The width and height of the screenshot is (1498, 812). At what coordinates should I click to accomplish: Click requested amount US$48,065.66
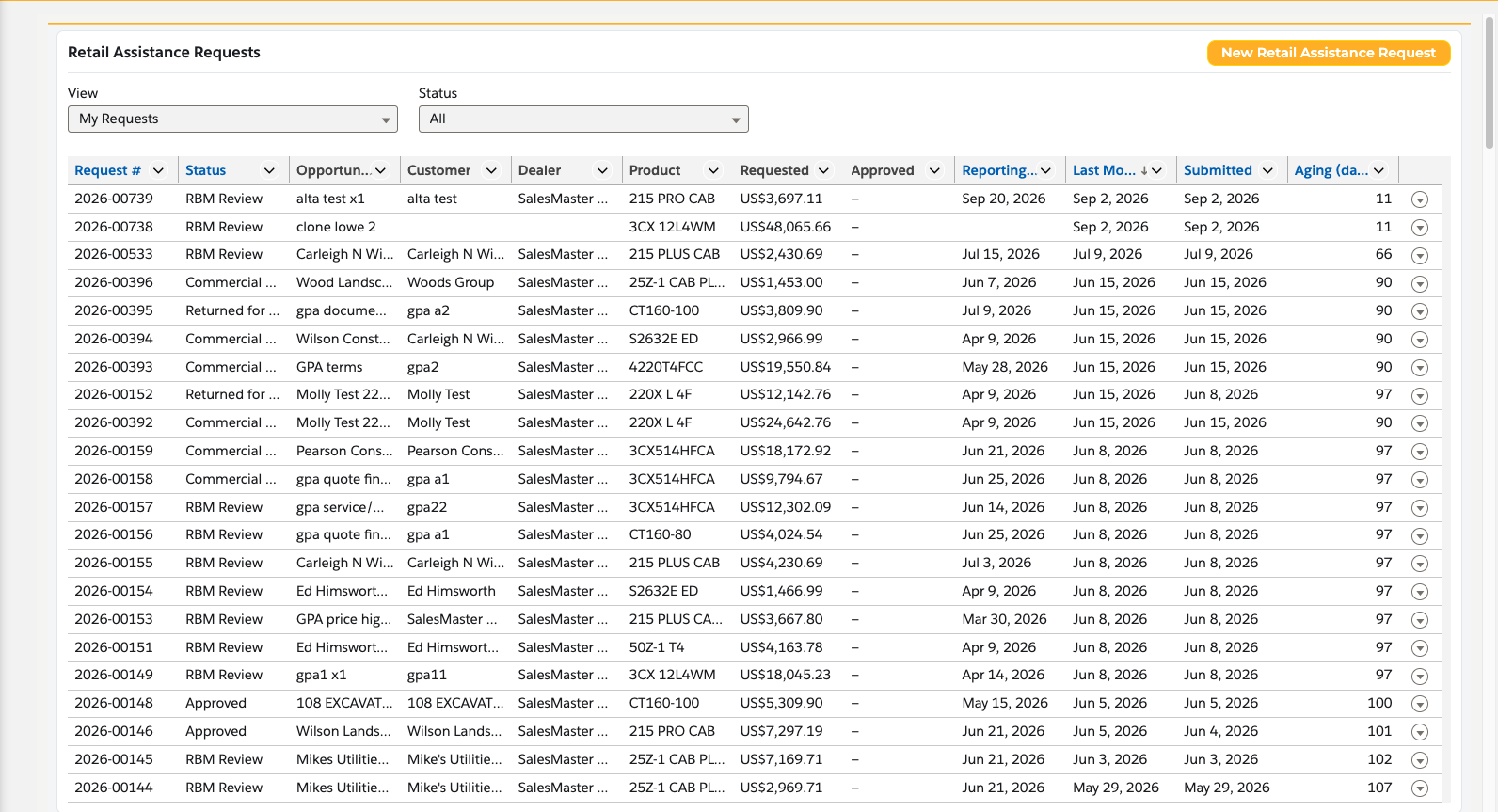(x=786, y=227)
